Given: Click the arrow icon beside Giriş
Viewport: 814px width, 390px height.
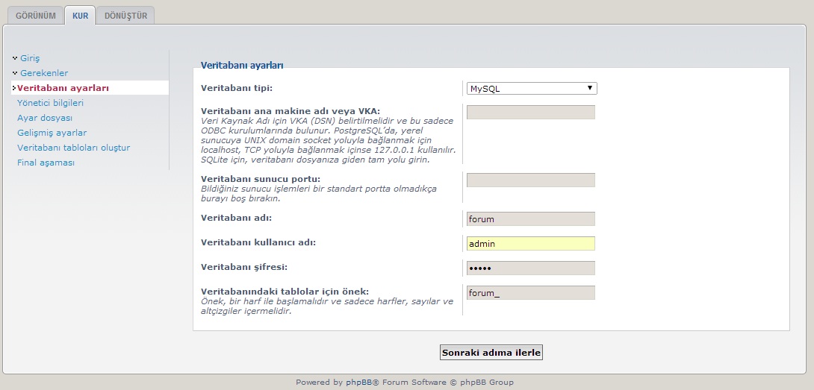Looking at the screenshot, I should tap(15, 58).
